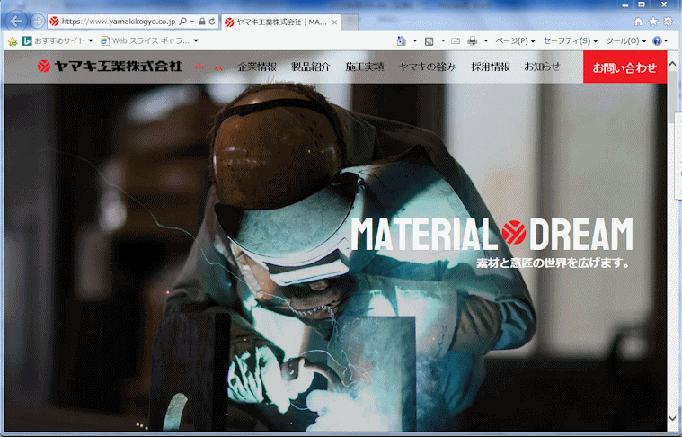The image size is (682, 437).
Task: Click the ヤマキ工業株式会社 site logo
Action: tap(109, 67)
